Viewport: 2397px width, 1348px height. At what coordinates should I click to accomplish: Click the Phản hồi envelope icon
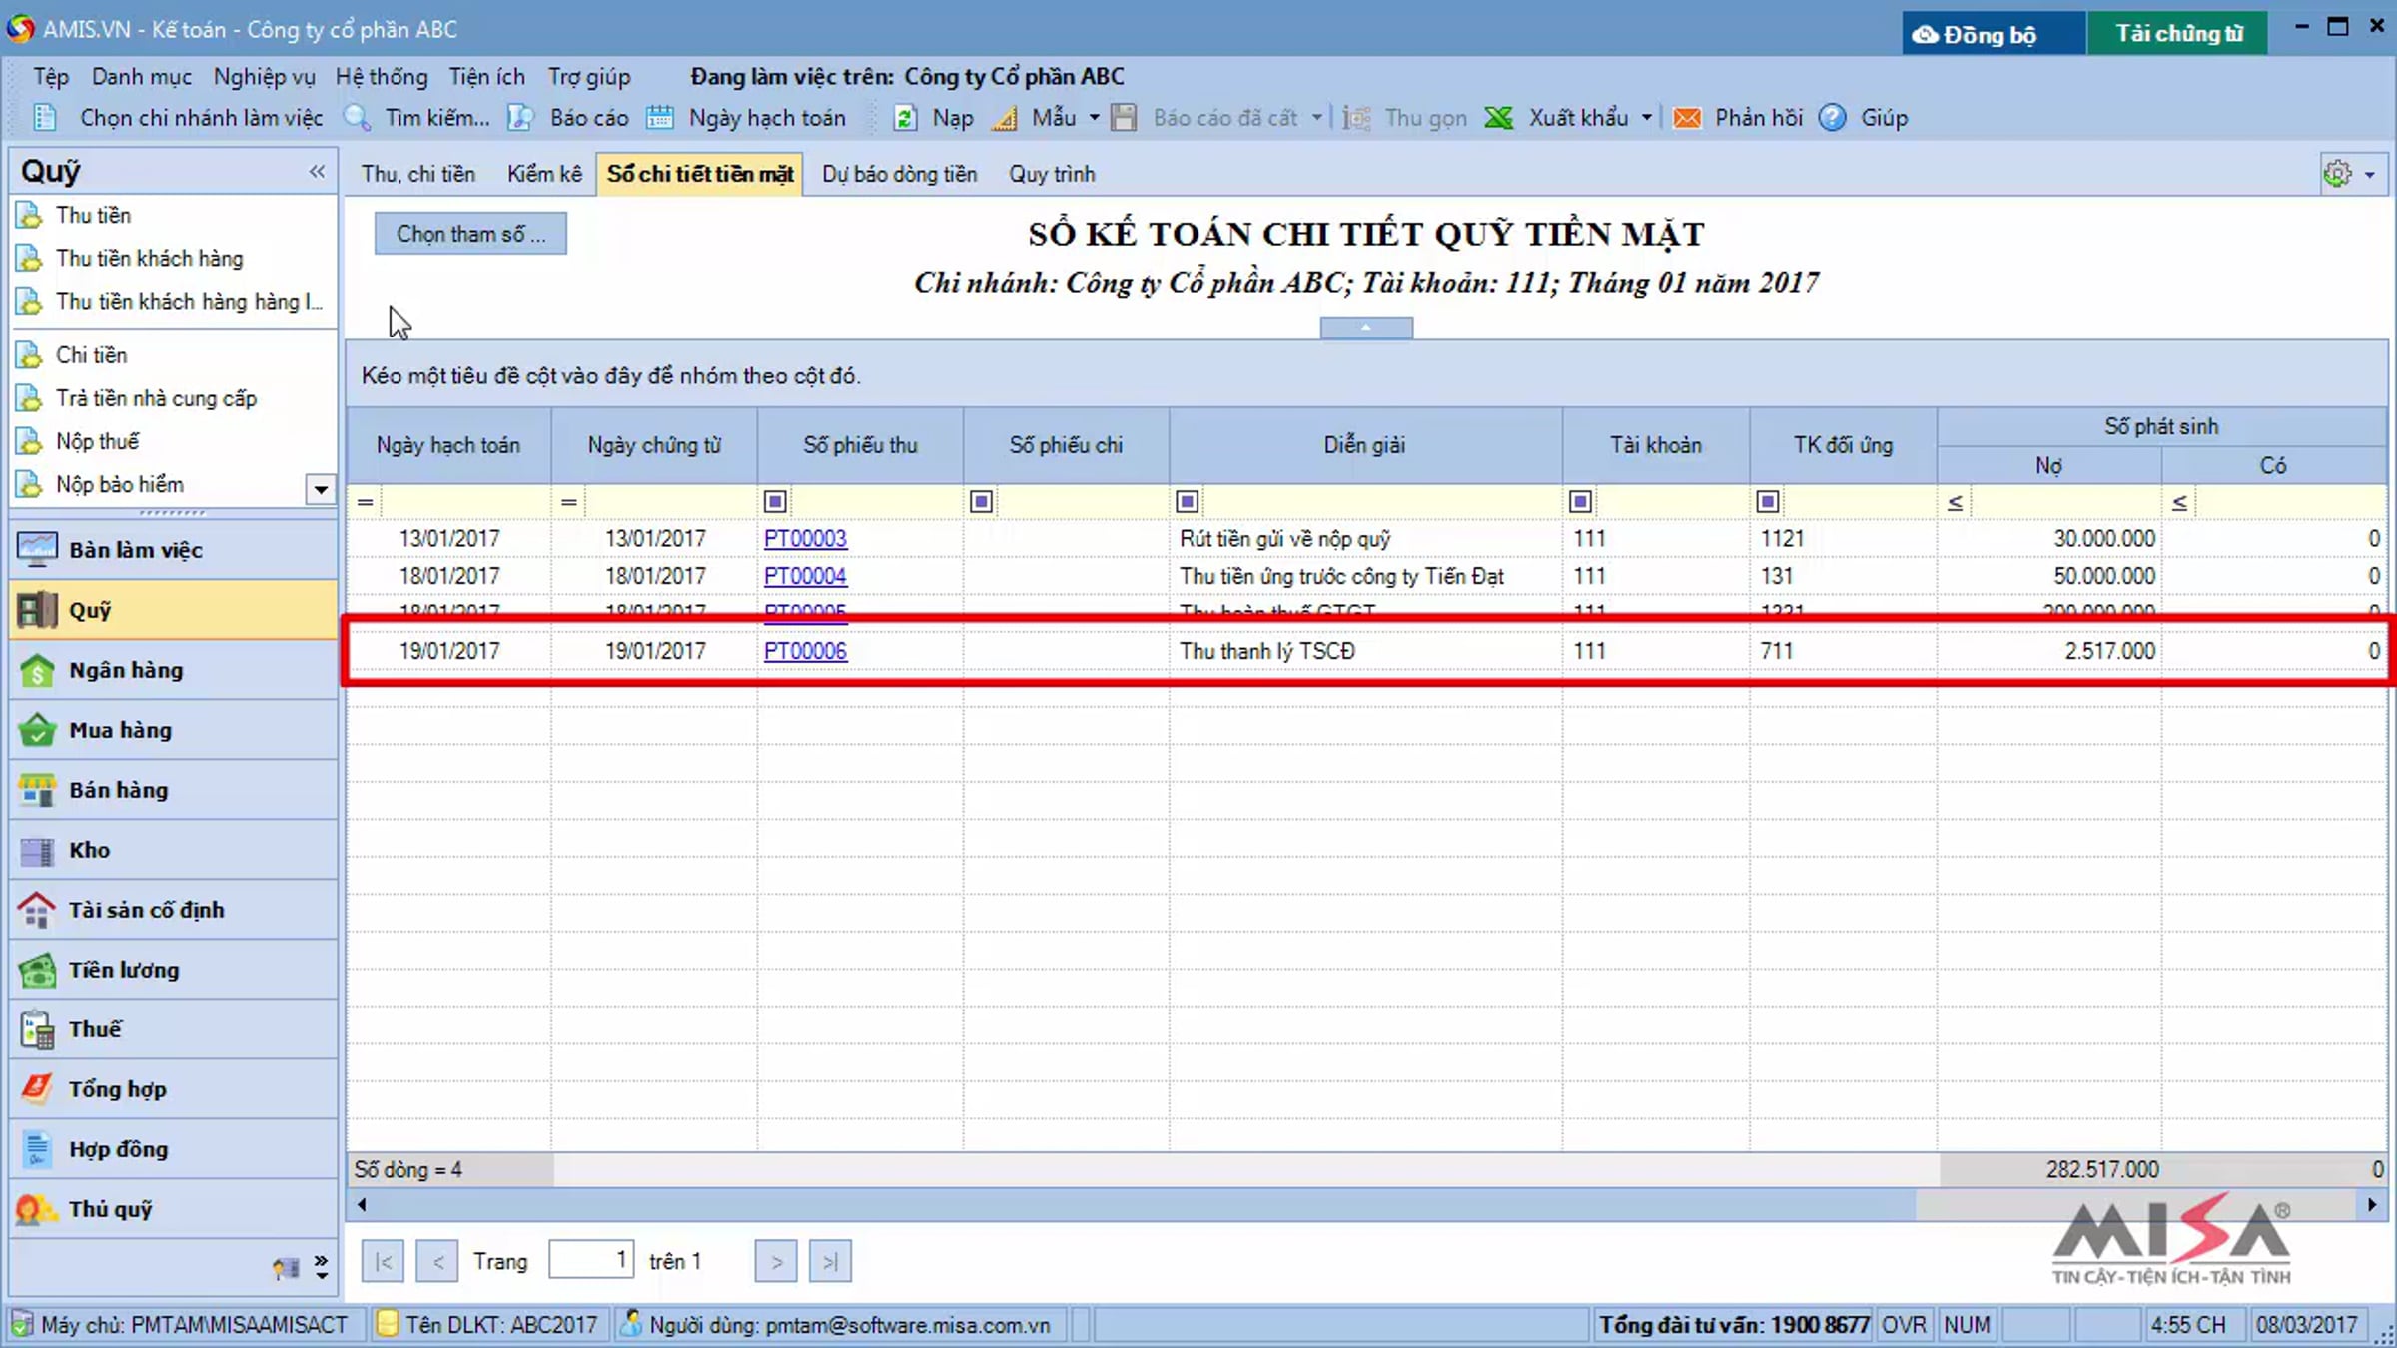1687,118
